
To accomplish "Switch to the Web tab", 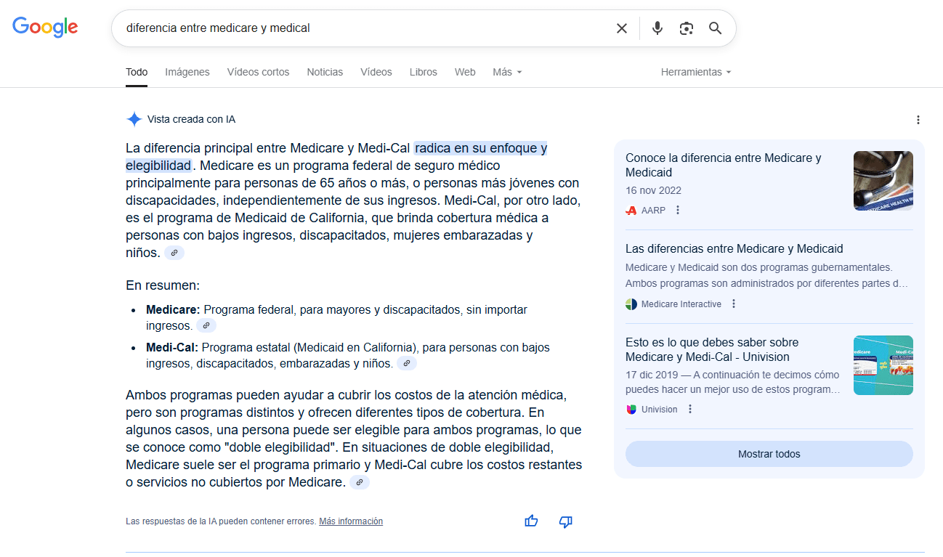I will tap(465, 72).
